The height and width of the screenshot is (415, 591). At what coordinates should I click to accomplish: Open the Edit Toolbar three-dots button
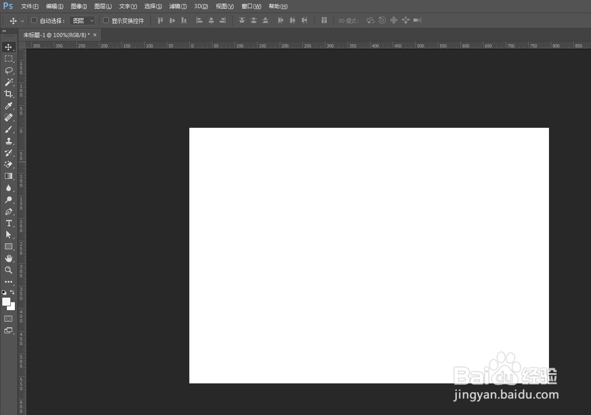pyautogui.click(x=9, y=282)
